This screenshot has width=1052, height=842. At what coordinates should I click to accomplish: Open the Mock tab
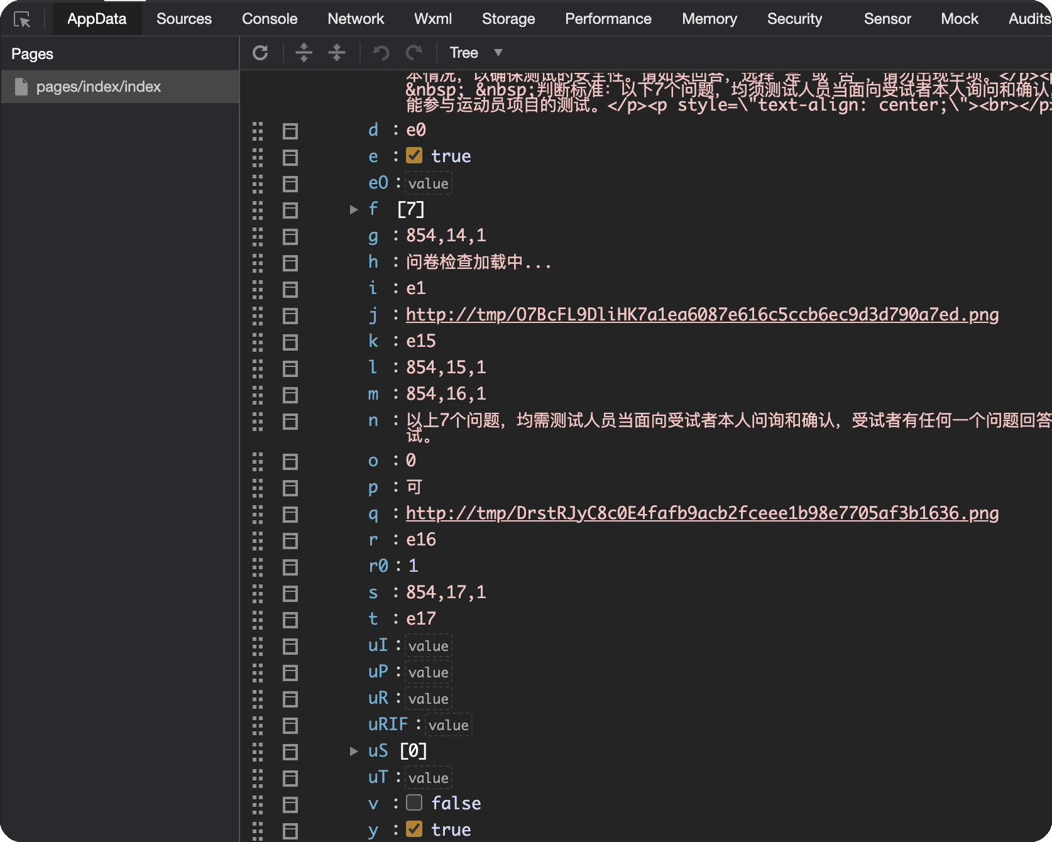(960, 19)
